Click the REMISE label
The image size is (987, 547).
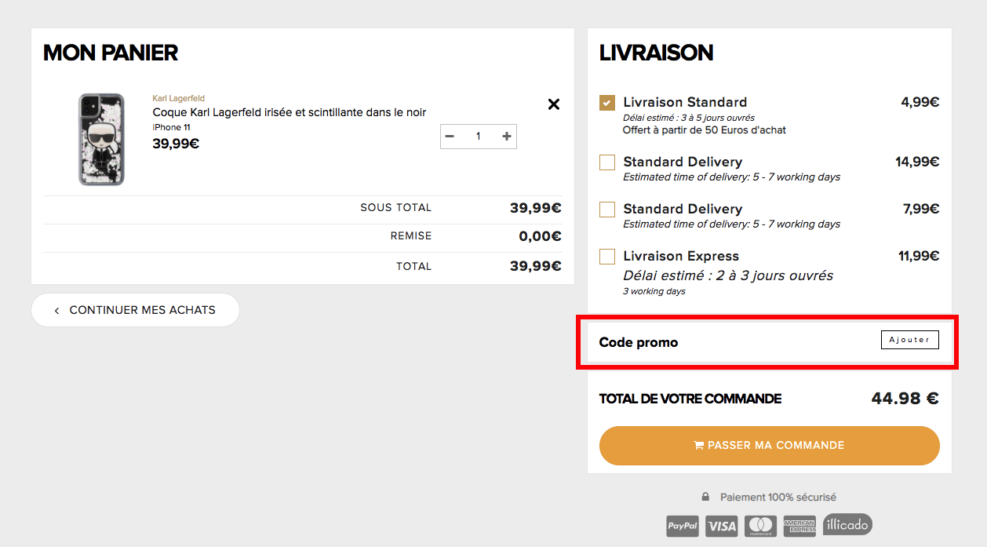pyautogui.click(x=411, y=236)
